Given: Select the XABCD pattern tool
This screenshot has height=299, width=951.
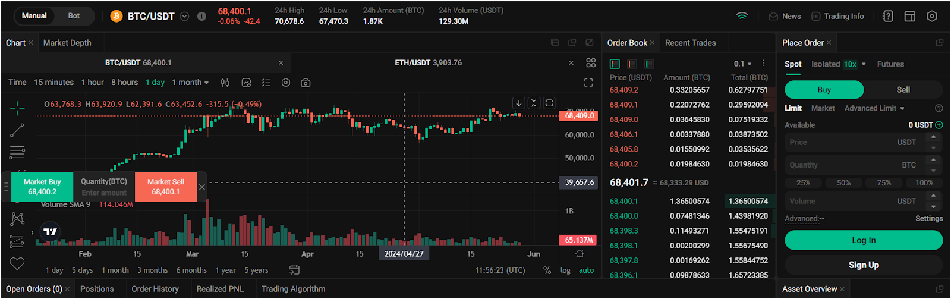Looking at the screenshot, I should [x=17, y=219].
